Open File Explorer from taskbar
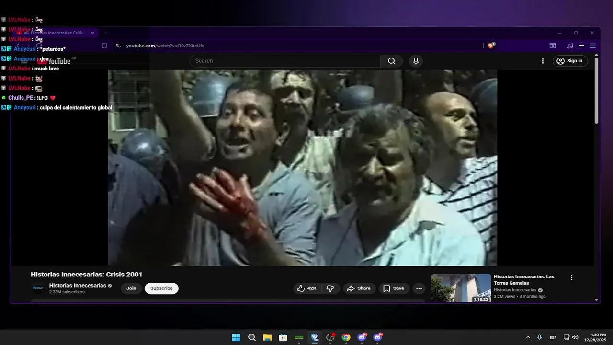613x345 pixels. pos(267,337)
